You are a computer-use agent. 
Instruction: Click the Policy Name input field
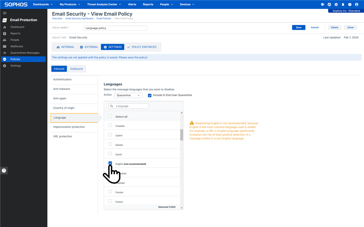(115, 28)
